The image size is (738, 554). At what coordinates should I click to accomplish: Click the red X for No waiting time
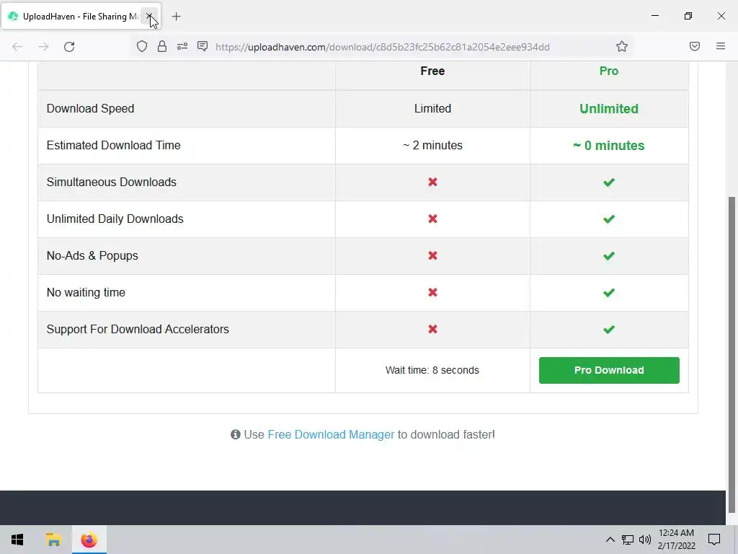pos(432,292)
